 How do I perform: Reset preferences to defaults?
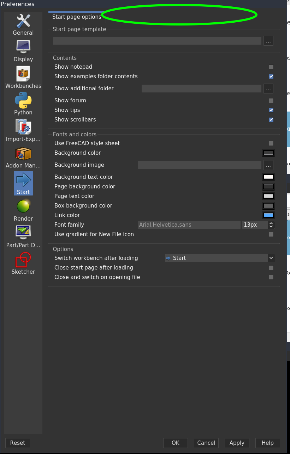tap(17, 443)
